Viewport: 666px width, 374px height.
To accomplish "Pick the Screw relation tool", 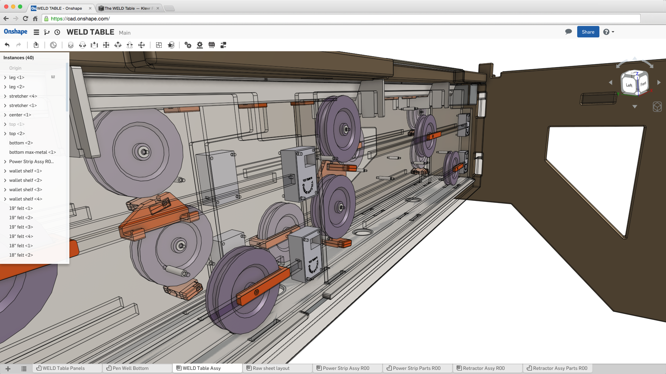I will (212, 45).
